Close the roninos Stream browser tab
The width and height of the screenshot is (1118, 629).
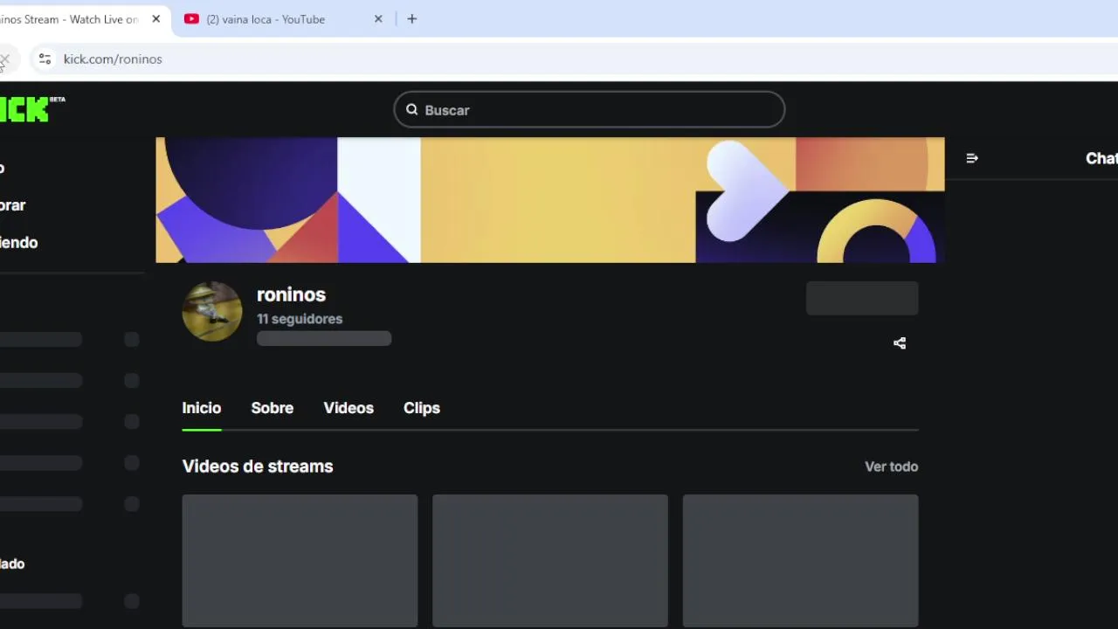tap(156, 19)
